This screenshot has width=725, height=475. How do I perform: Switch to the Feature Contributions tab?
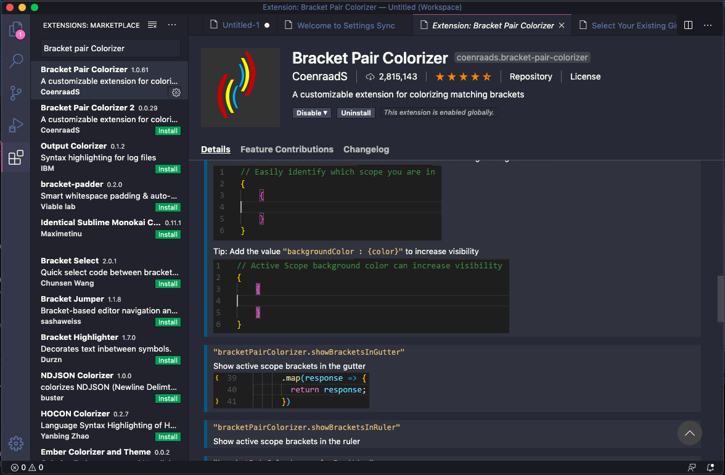coord(287,149)
